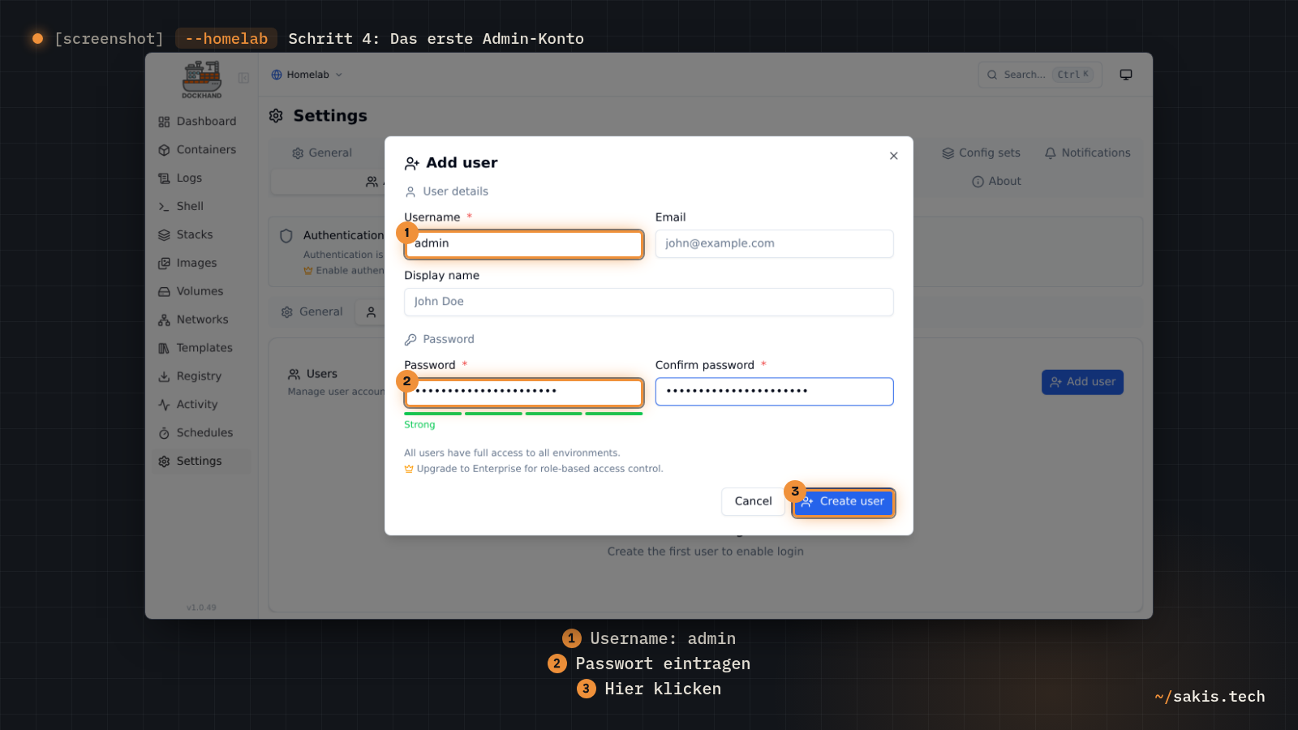The image size is (1298, 730).
Task: Click 'Create the first user to enable login' text
Action: pos(706,552)
